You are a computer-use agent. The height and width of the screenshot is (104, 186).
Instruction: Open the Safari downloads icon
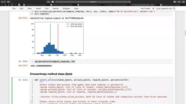pos(175,2)
